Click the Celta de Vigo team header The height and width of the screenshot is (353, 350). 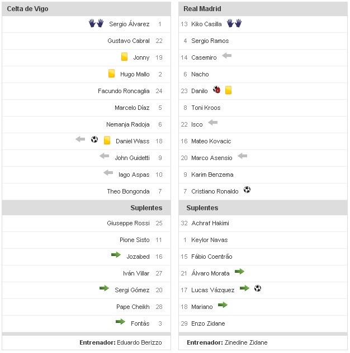point(27,9)
